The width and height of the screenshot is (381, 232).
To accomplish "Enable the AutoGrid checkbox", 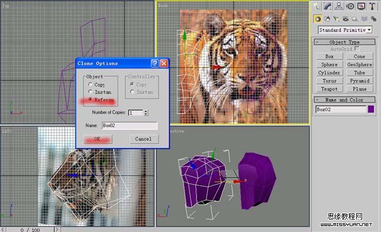I will click(357, 48).
